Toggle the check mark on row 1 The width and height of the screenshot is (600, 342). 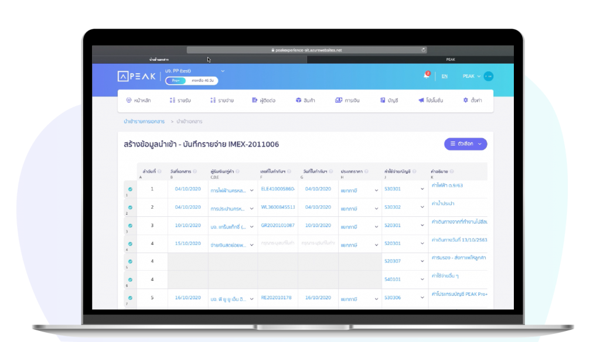point(130,189)
